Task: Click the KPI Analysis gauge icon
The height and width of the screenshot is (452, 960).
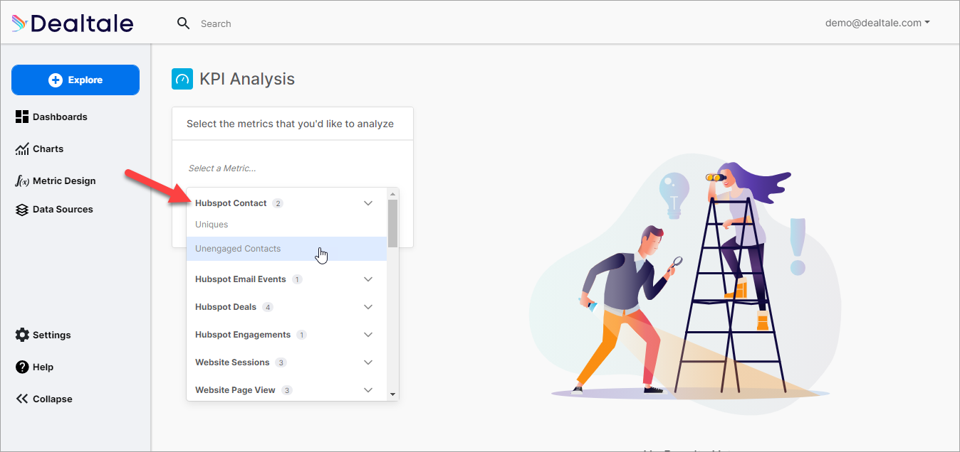Action: 182,79
